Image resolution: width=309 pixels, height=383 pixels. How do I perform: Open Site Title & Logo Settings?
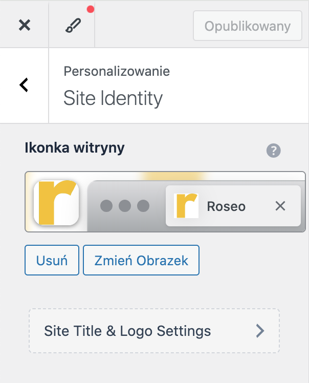(128, 331)
